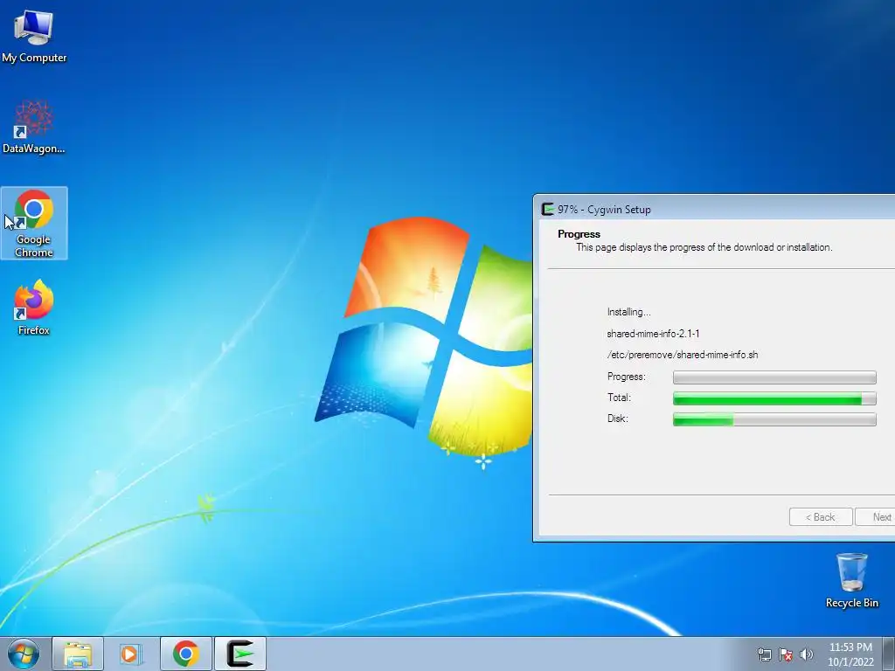
Task: Select the Google Chrome desktop shortcut
Action: click(34, 223)
